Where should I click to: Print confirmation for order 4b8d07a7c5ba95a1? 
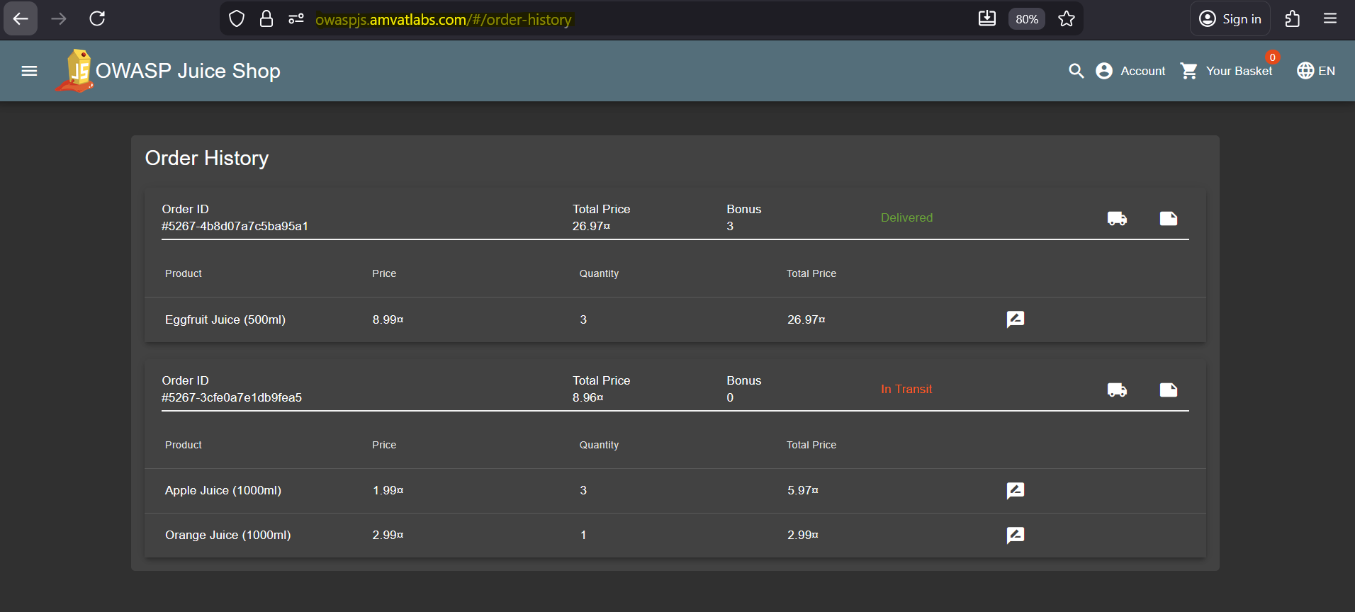tap(1168, 218)
